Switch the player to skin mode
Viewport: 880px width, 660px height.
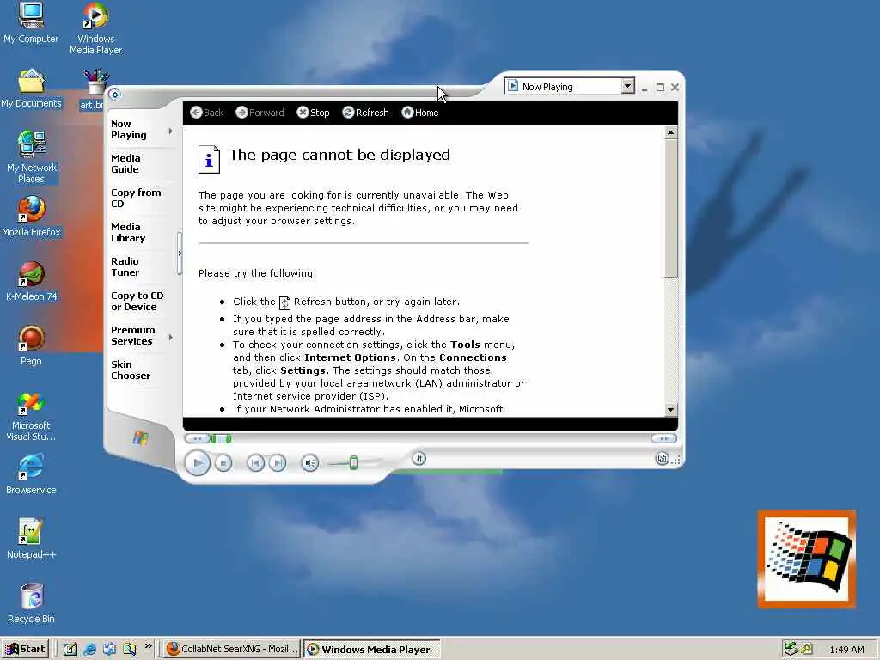pyautogui.click(x=663, y=459)
